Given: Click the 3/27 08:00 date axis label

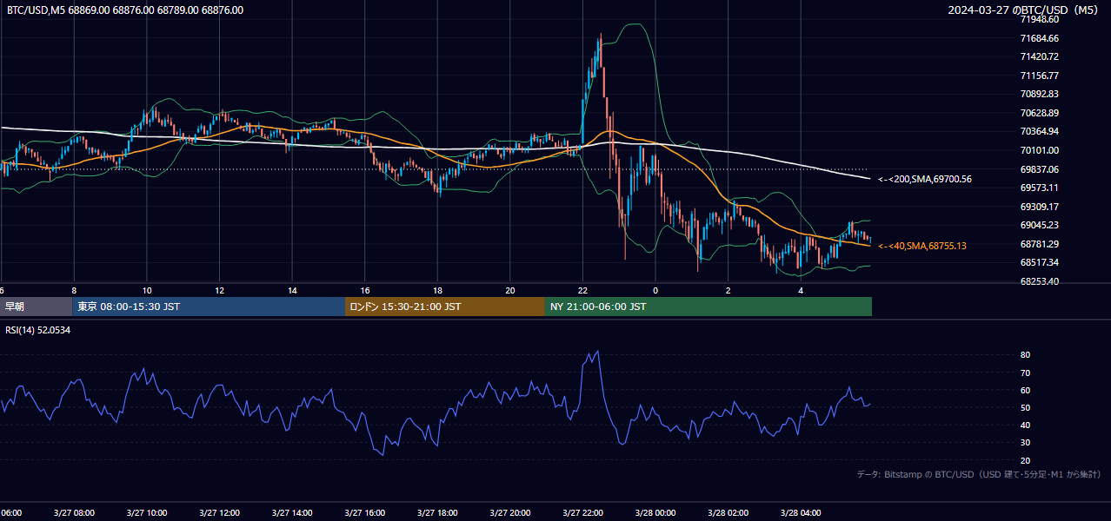Looking at the screenshot, I should (x=74, y=512).
